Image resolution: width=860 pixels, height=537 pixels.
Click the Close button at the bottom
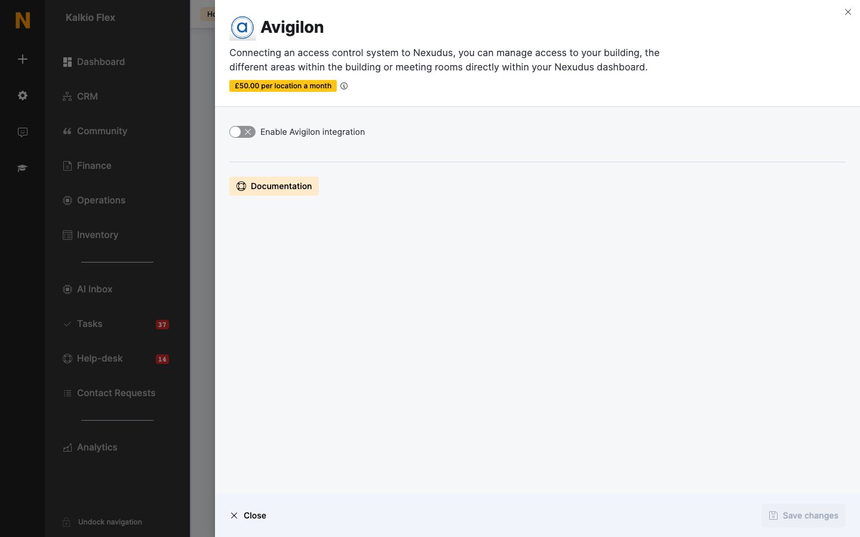tap(248, 516)
